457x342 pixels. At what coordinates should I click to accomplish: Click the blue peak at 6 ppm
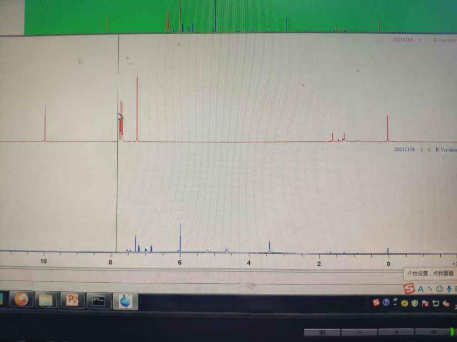(180, 238)
